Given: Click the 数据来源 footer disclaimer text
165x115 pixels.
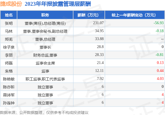Looking at the screenshot, I should [x=44, y=113].
